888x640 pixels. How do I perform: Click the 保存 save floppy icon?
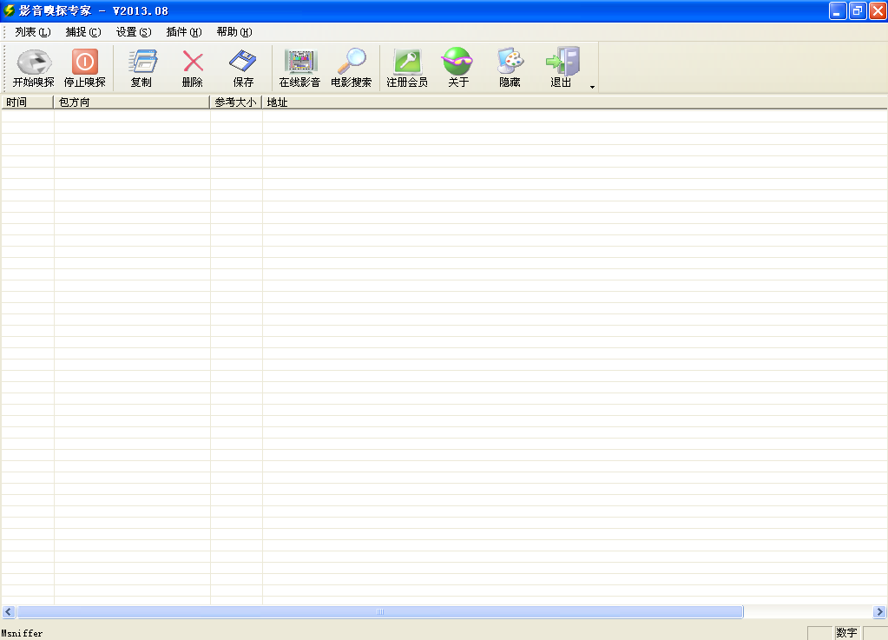243,61
